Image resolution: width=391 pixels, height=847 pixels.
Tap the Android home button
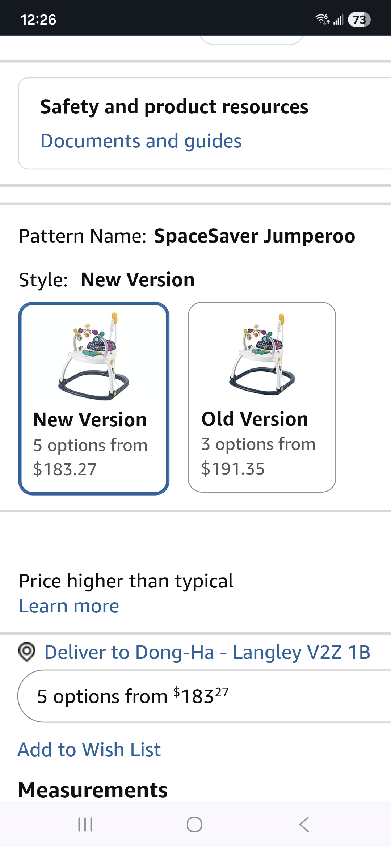click(194, 825)
